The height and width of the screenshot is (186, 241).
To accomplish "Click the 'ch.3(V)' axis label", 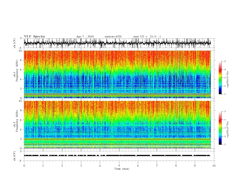I will click(15, 156).
